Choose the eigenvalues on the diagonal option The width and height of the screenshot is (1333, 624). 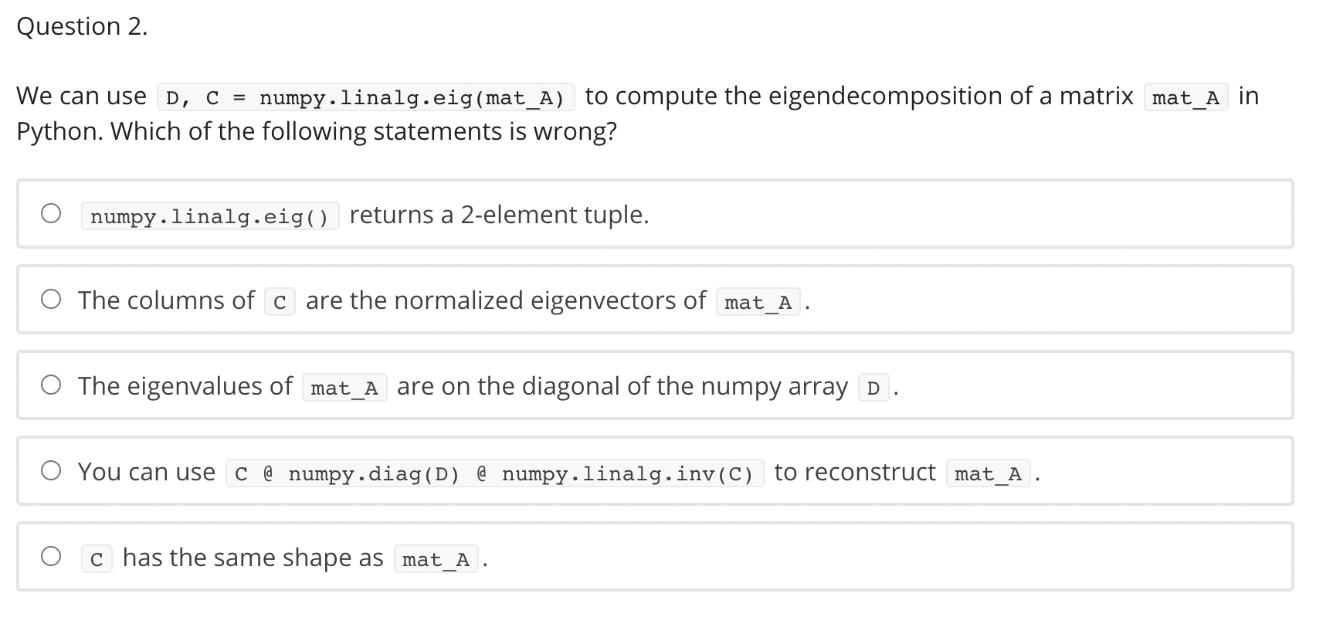(50, 384)
